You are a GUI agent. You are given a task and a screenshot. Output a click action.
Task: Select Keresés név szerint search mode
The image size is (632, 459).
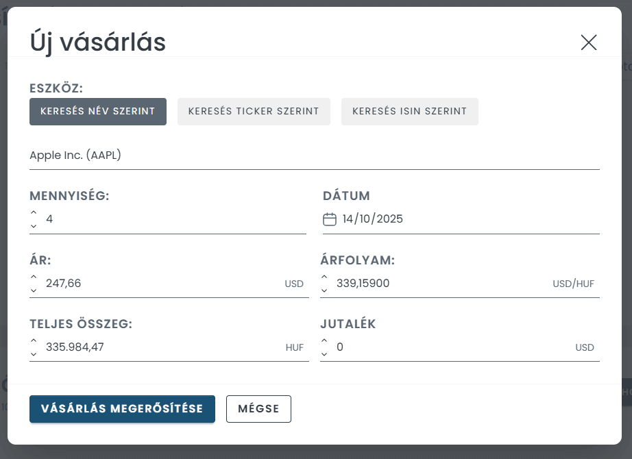tap(98, 112)
